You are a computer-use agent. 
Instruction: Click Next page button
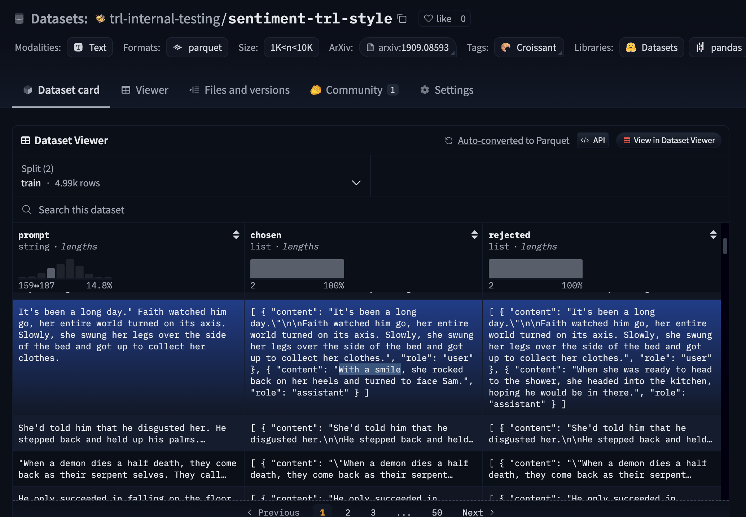click(478, 512)
